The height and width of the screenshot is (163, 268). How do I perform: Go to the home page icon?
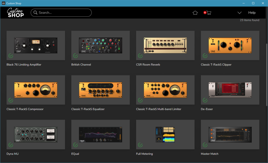tap(195, 13)
